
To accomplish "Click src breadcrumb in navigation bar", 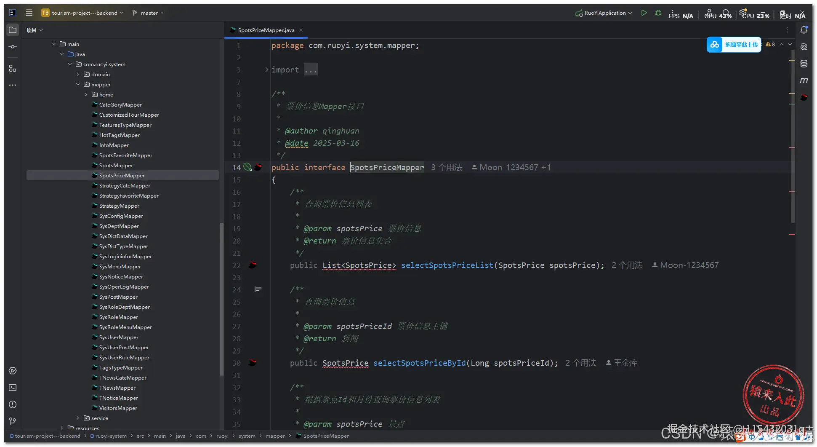I will point(140,436).
